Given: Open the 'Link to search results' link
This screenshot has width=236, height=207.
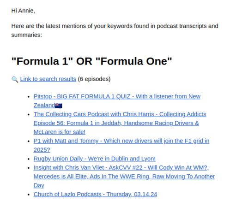Looking at the screenshot, I should click(x=48, y=79).
